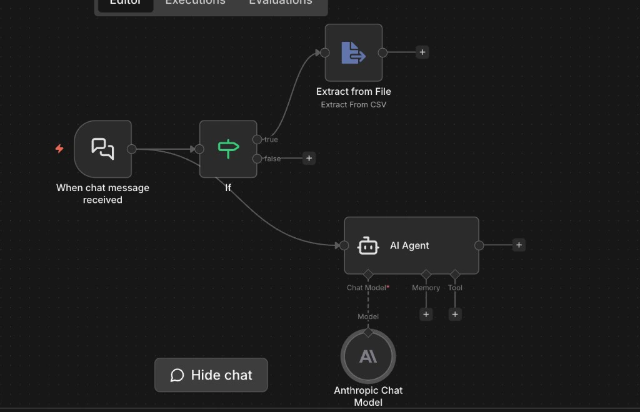The width and height of the screenshot is (640, 412).
Task: Click the chat bubble icon in Hide chat
Action: click(177, 375)
